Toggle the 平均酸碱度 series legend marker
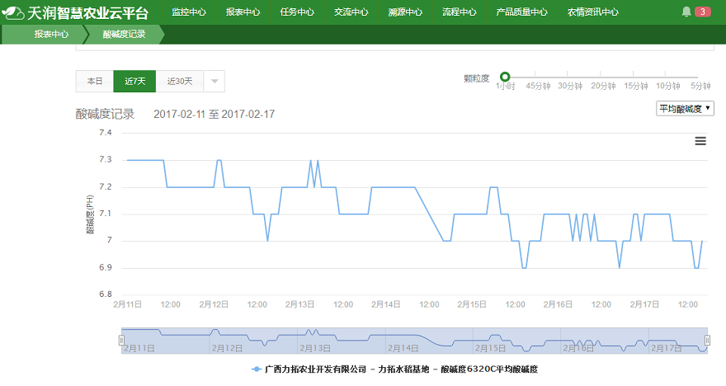726x386 pixels. pyautogui.click(x=257, y=370)
